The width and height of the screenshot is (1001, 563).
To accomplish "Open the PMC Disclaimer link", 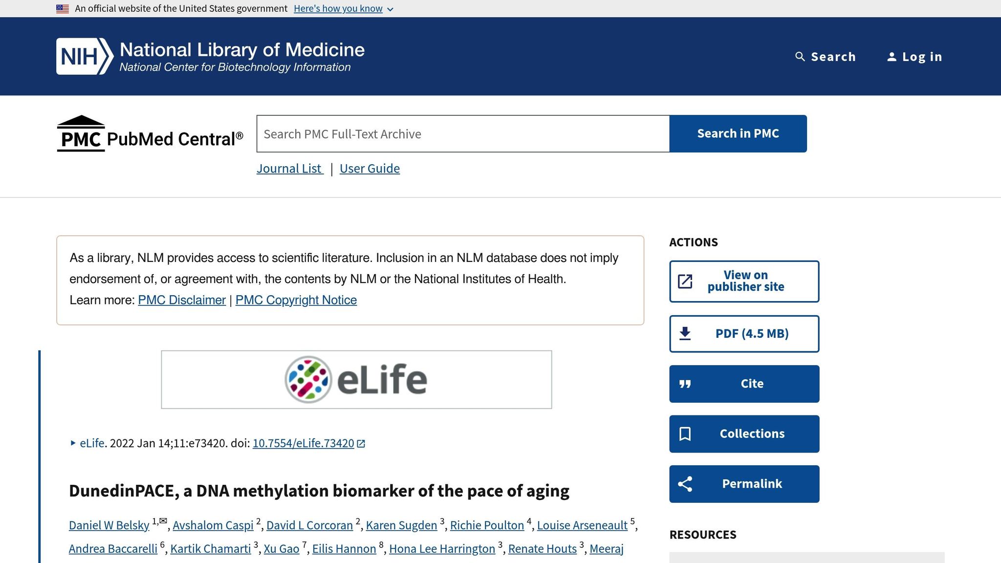I will point(182,300).
